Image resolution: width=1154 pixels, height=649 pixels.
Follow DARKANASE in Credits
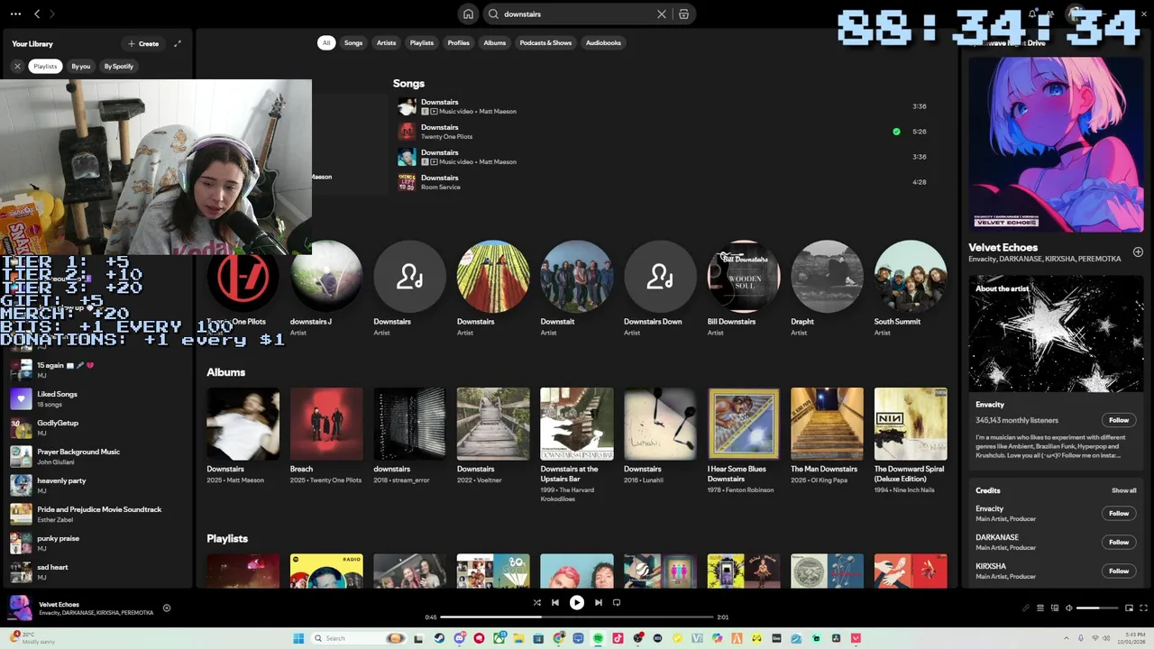coord(1119,543)
